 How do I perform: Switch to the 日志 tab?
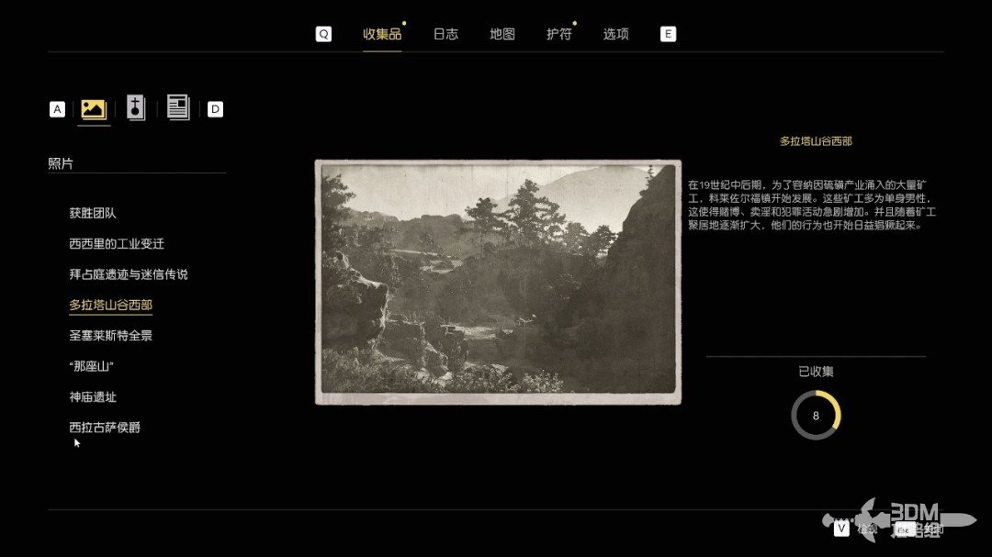pyautogui.click(x=445, y=34)
